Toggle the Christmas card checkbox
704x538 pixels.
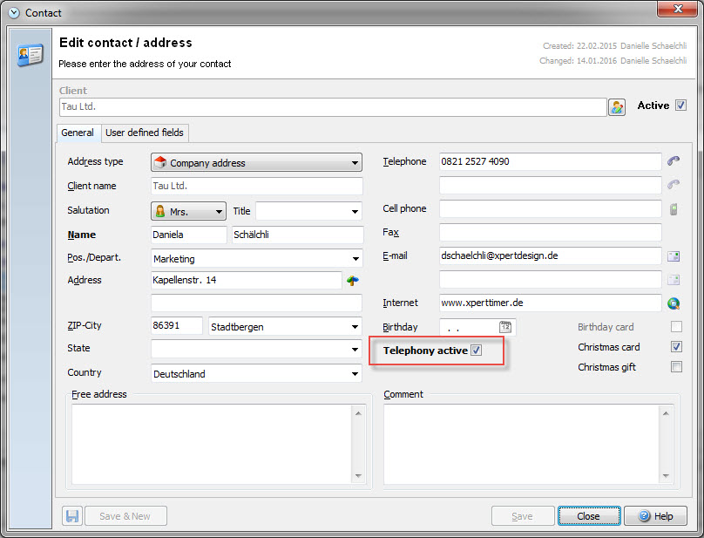[x=676, y=347]
